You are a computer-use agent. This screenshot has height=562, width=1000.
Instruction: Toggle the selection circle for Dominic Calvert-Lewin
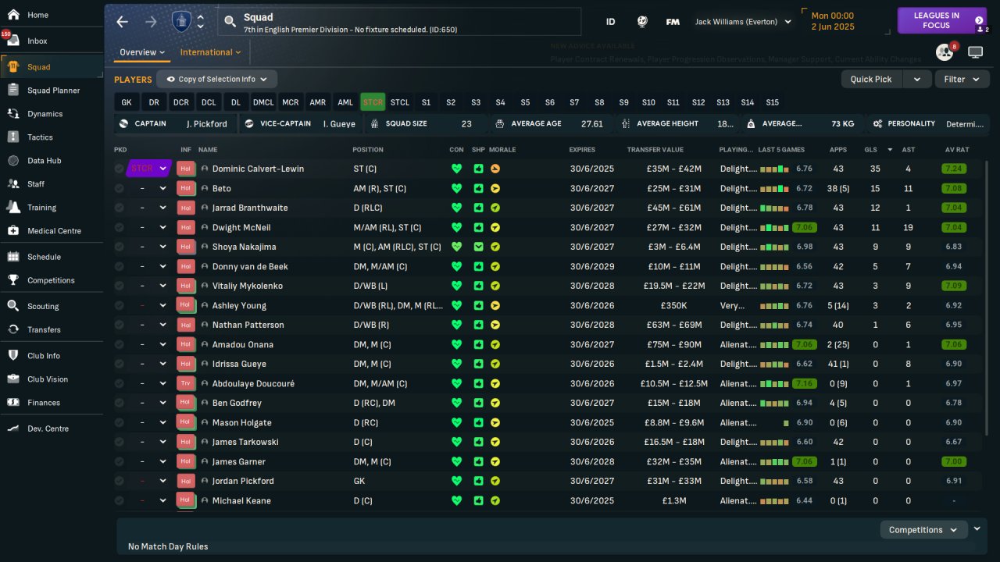click(x=119, y=169)
